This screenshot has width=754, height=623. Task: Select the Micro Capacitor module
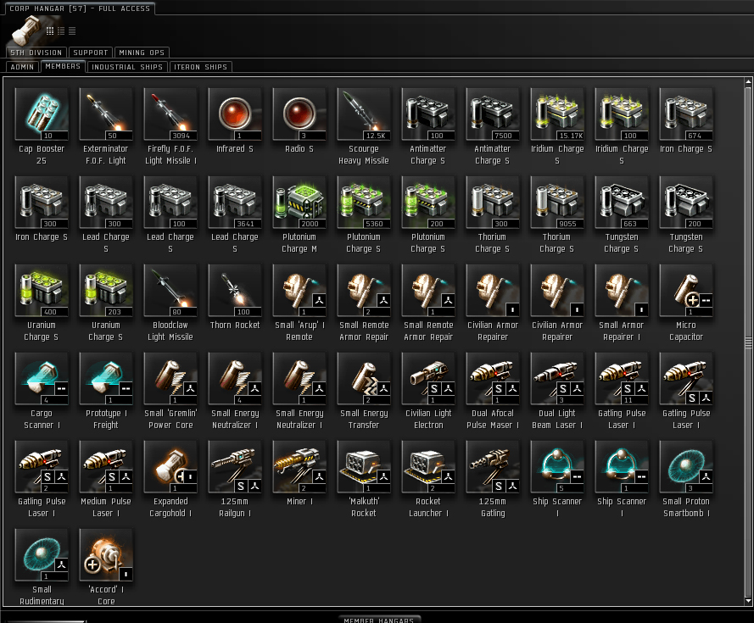686,291
